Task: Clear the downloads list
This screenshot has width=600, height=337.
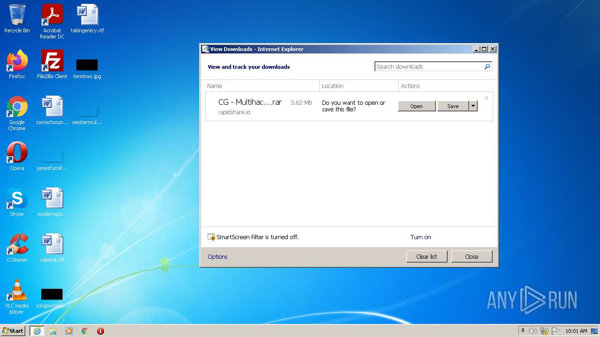Action: pos(427,256)
